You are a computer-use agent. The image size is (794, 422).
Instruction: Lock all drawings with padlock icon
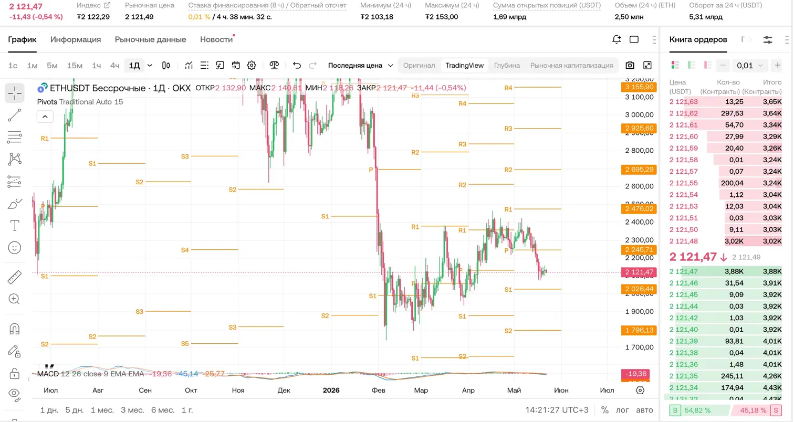[15, 373]
